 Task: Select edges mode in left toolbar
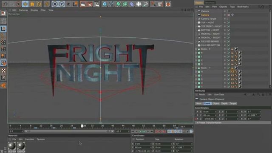tap(3, 49)
